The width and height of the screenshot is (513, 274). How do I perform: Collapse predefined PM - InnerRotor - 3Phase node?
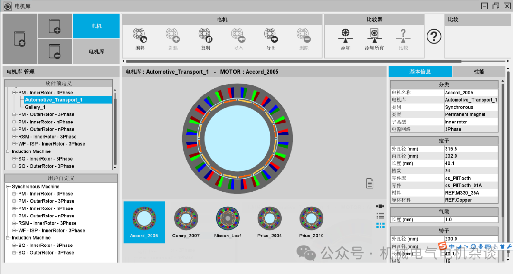click(x=14, y=93)
